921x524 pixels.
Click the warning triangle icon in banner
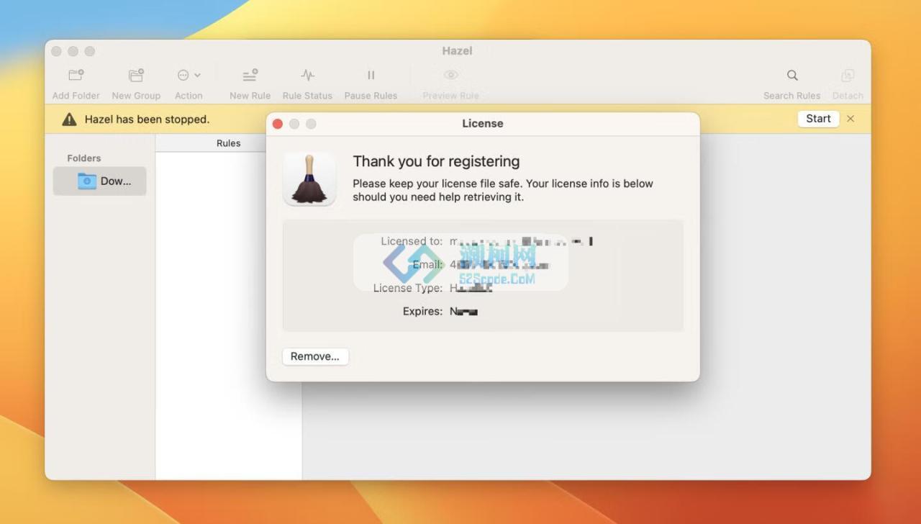[69, 119]
